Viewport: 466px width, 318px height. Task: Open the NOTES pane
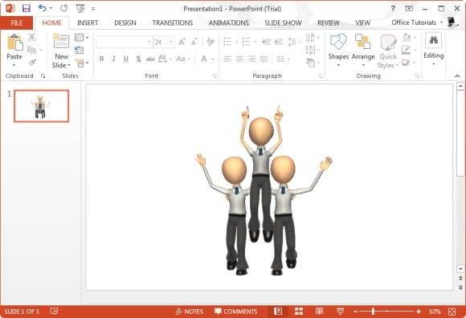coord(190,312)
